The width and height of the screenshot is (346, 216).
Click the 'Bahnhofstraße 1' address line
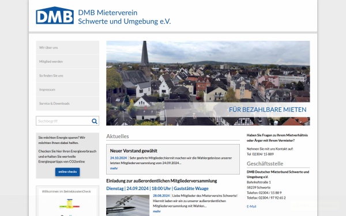[x=258, y=182]
